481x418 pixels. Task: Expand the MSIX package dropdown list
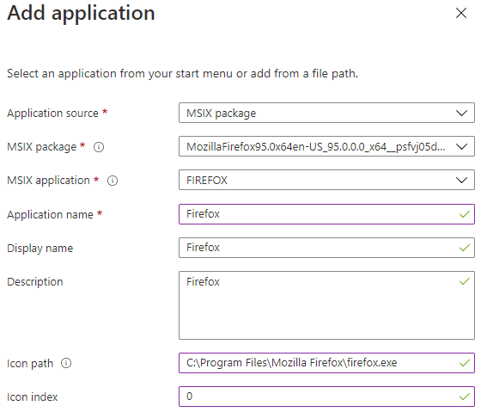tap(326, 146)
